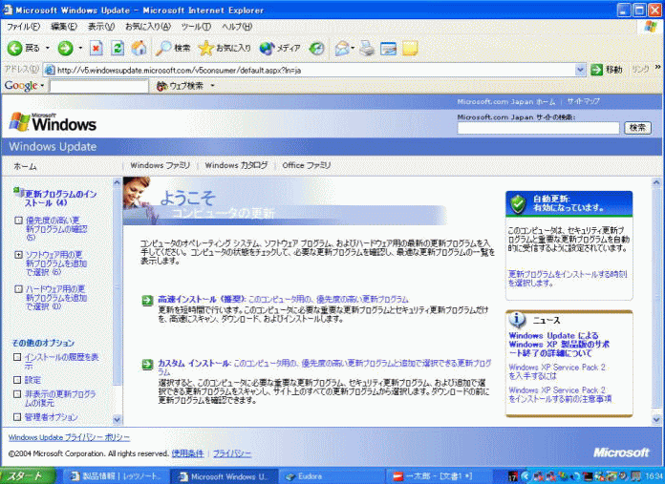Go forward with the green Forward arrow
This screenshot has width=665, height=484.
pos(65,49)
